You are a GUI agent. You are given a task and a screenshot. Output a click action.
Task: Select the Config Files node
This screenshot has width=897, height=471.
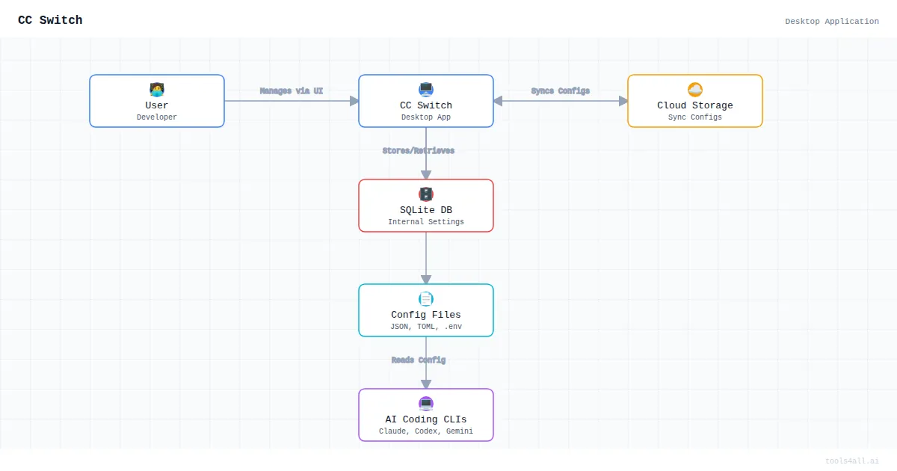point(426,310)
